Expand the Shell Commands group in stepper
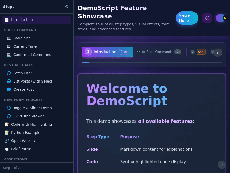The width and height of the screenshot is (230, 173). pos(139,52)
